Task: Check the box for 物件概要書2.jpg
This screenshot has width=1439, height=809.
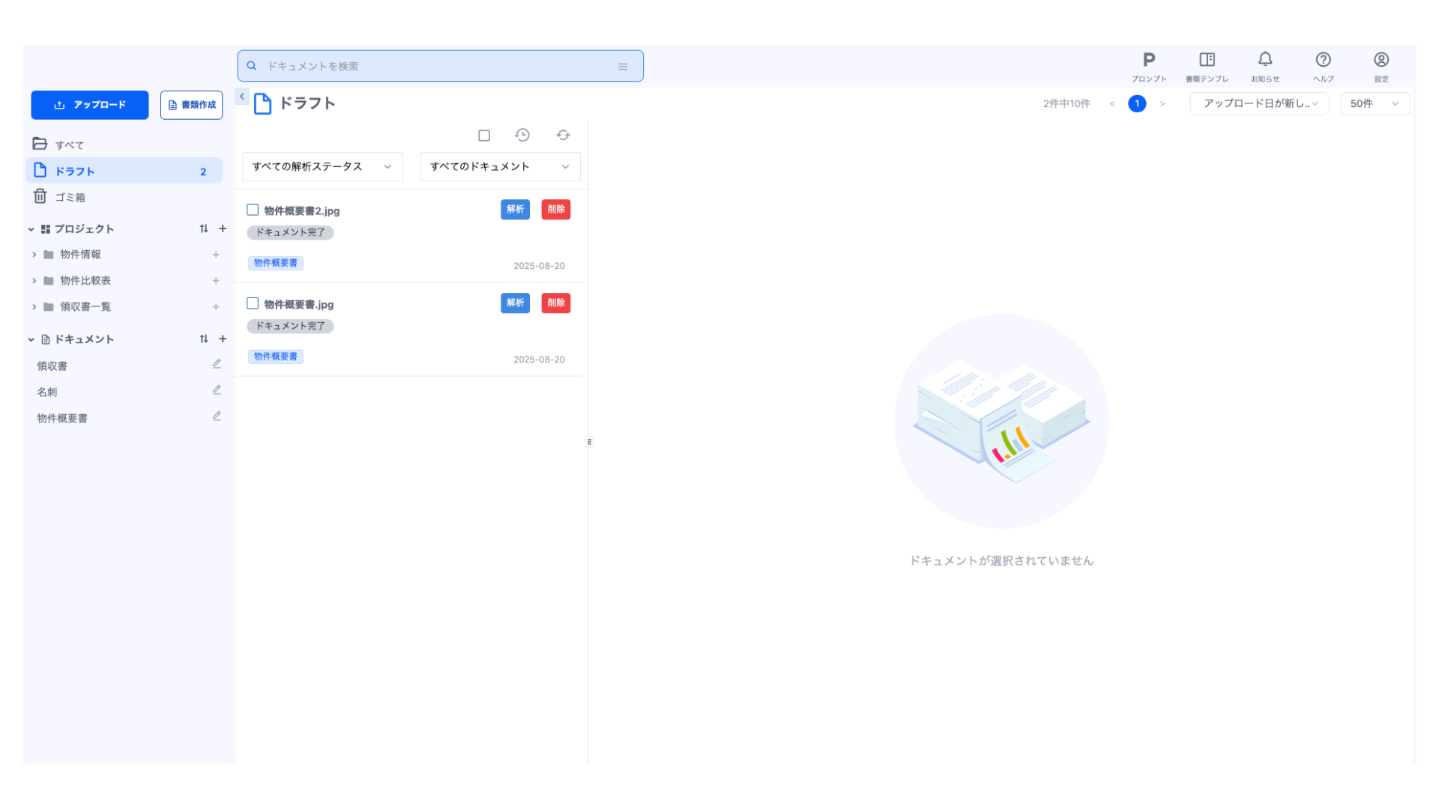Action: [x=253, y=210]
